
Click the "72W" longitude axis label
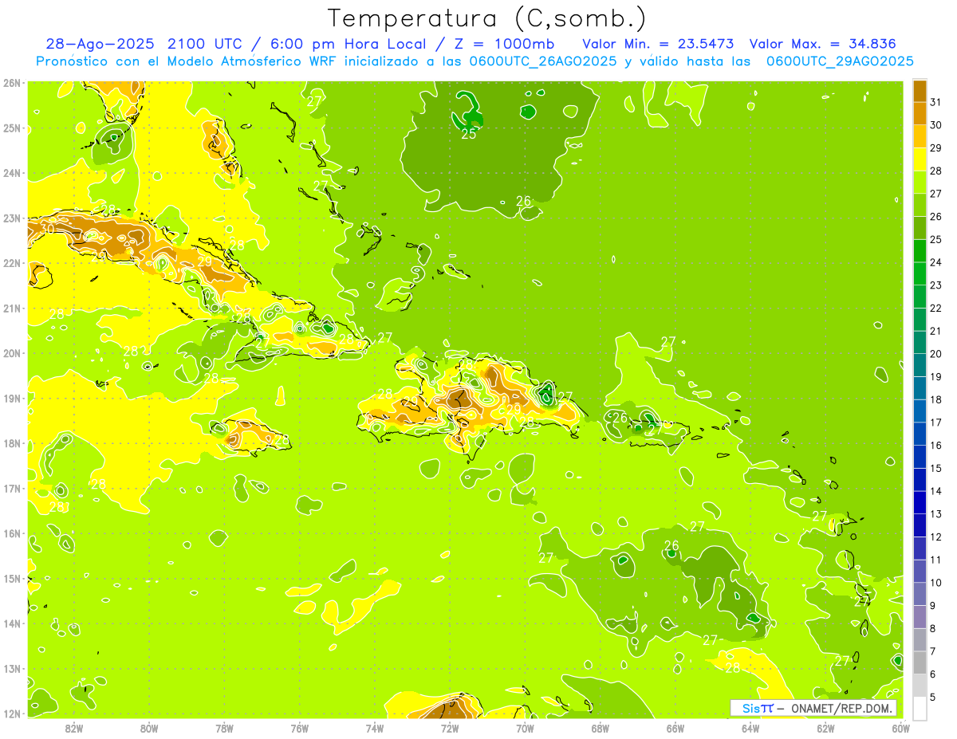click(x=450, y=728)
